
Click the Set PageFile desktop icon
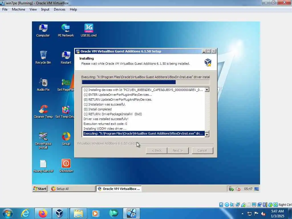(x=66, y=84)
